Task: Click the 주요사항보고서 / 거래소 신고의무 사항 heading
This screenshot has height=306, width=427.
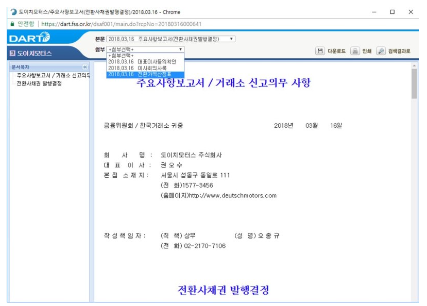Action: 224,82
